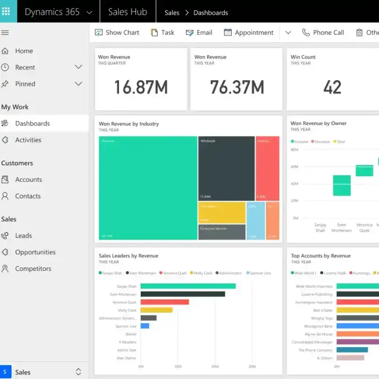Toggle the Total legend item
379x379 pixels.
pos(339,142)
